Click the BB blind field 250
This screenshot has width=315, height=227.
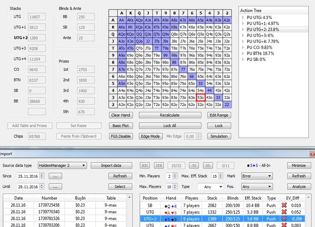[x=86, y=17]
